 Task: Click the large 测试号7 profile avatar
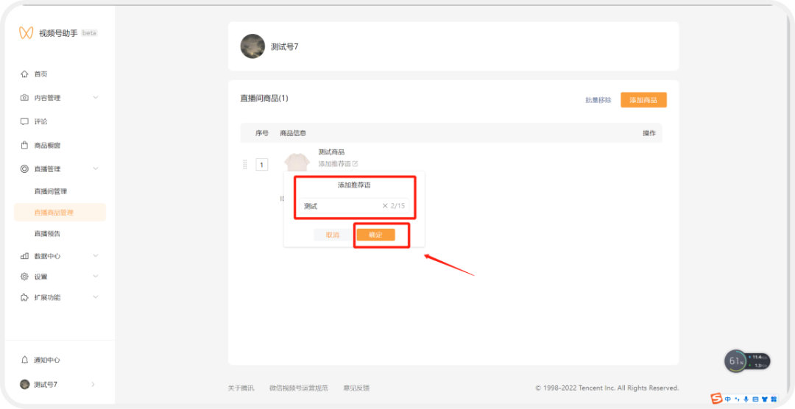coord(252,46)
